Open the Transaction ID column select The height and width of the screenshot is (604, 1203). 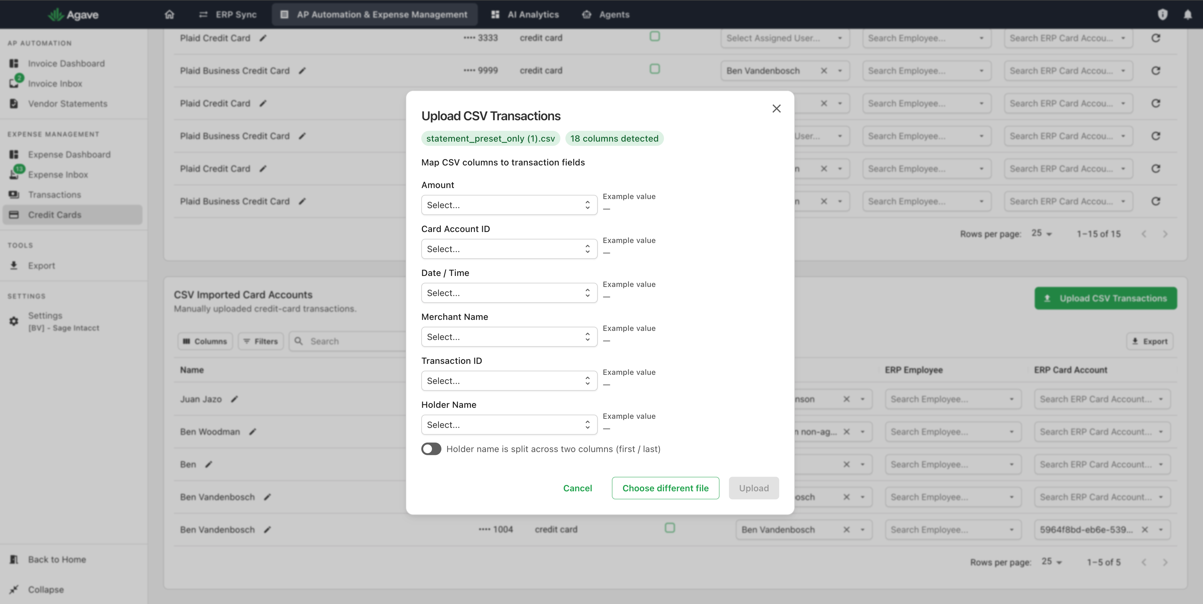[509, 381]
